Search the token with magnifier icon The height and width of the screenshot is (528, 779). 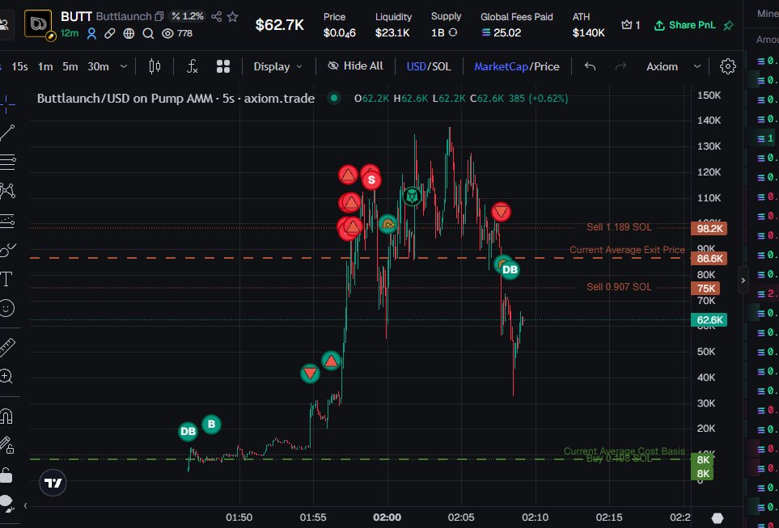148,33
